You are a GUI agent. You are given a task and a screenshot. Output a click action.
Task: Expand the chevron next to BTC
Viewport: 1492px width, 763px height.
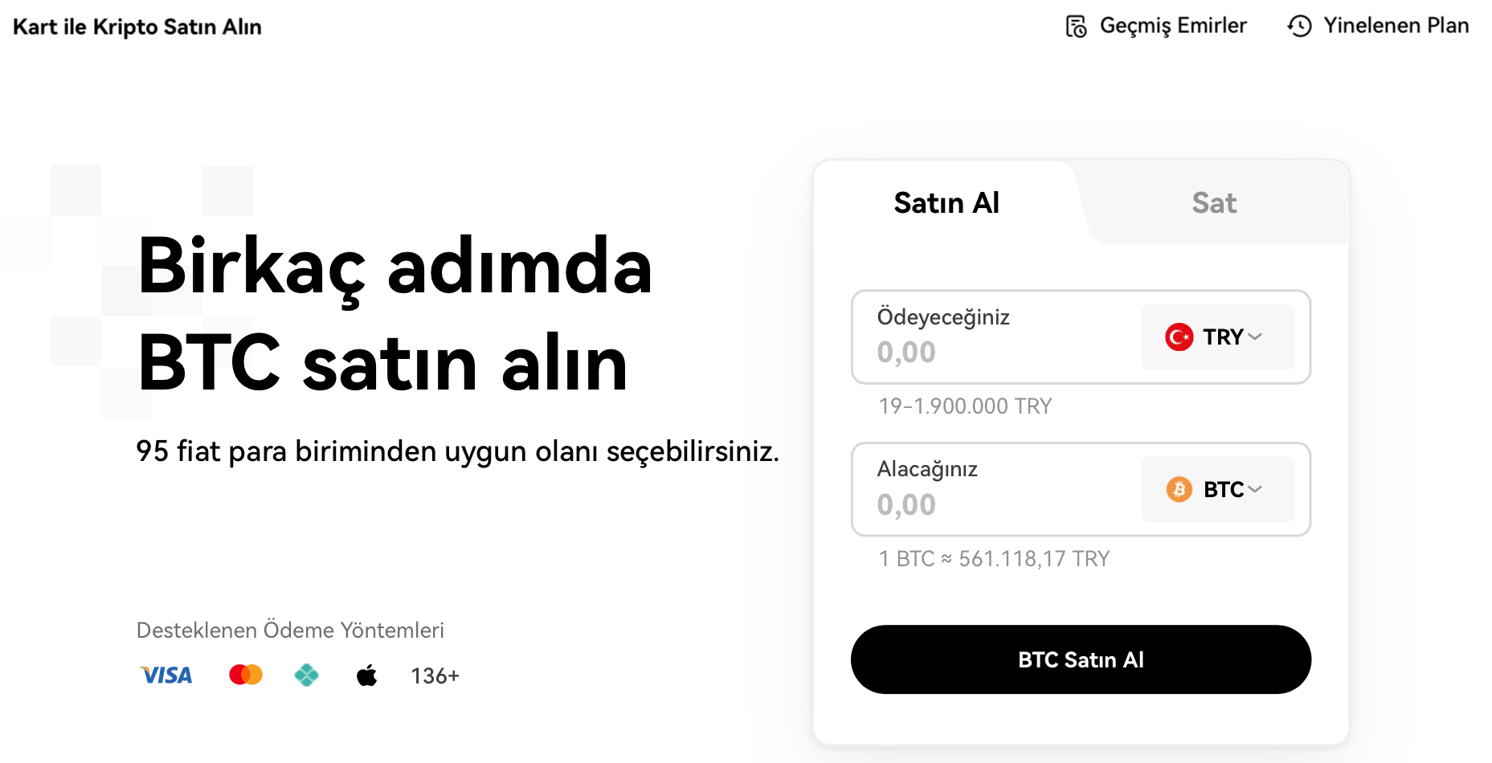point(1255,489)
